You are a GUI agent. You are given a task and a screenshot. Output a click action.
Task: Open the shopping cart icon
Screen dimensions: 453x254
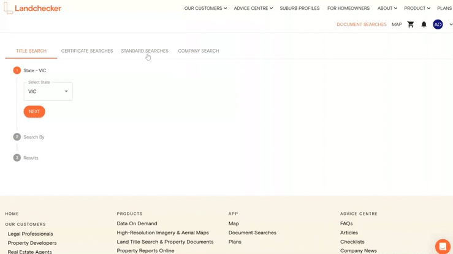(411, 24)
